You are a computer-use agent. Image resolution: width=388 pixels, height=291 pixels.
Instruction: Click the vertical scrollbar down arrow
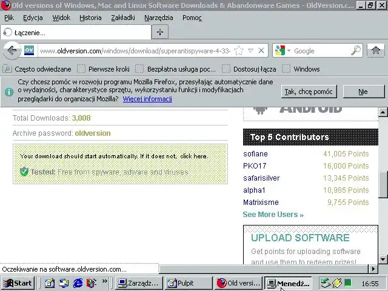click(383, 259)
